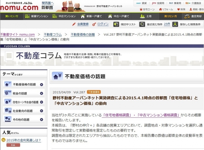The image size is (204, 150).
Task: Click the 25件 recently viewed count
Action: tap(167, 24)
